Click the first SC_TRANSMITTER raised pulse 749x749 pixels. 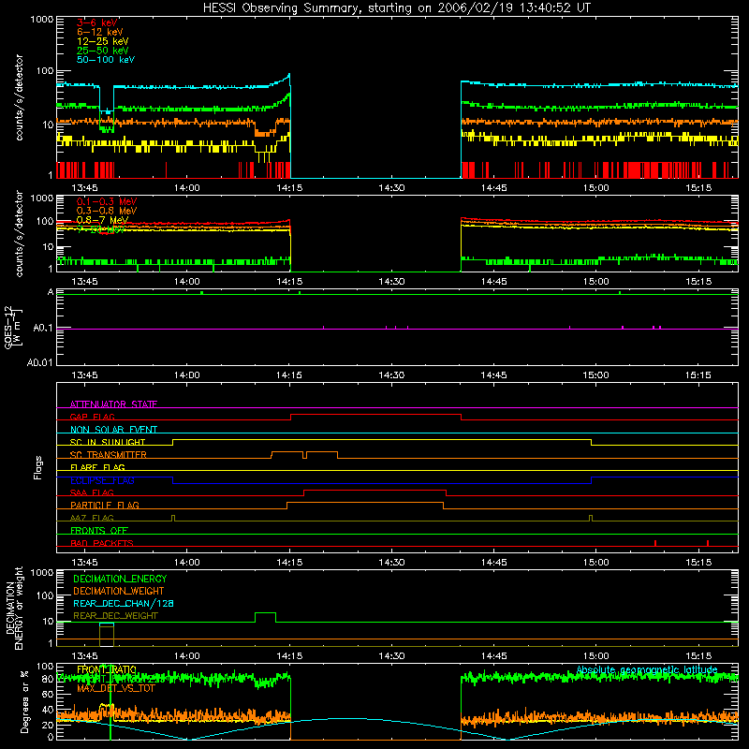(x=287, y=452)
